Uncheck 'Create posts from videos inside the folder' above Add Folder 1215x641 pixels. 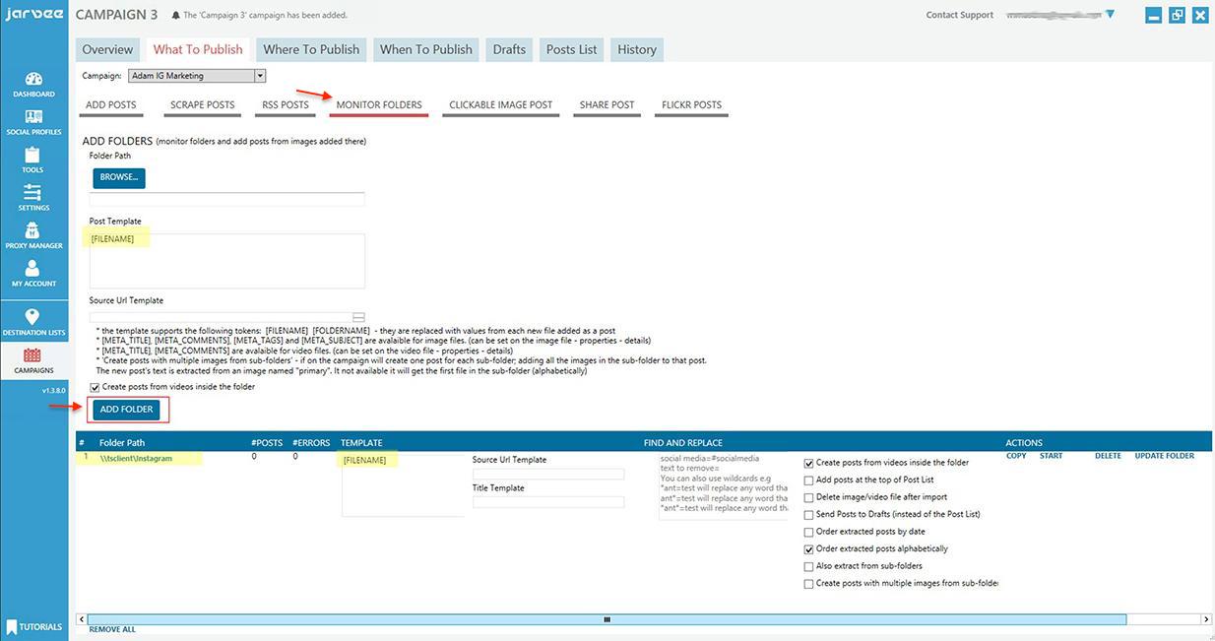(x=96, y=387)
